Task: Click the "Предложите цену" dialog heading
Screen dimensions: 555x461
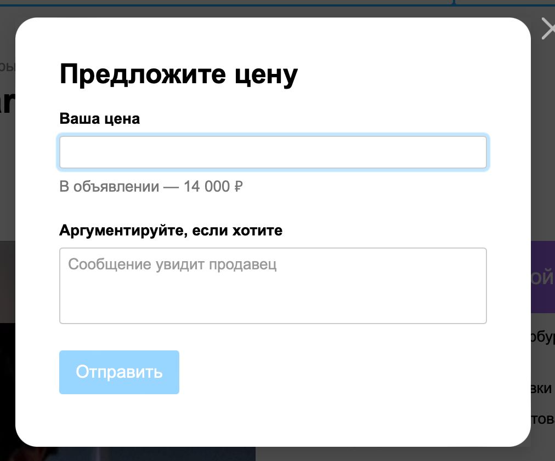Action: coord(178,74)
